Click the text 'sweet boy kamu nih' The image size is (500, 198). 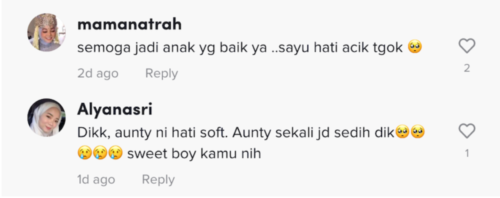(194, 153)
